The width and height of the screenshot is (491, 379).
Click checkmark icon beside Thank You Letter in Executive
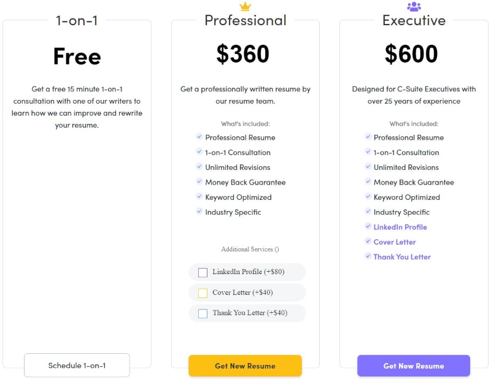tap(368, 256)
